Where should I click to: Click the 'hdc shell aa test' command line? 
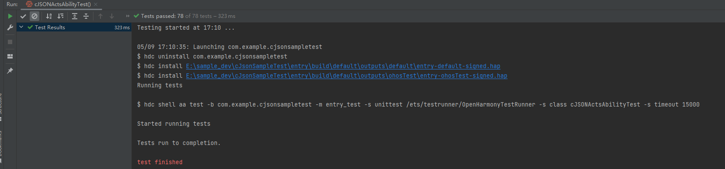[418, 105]
